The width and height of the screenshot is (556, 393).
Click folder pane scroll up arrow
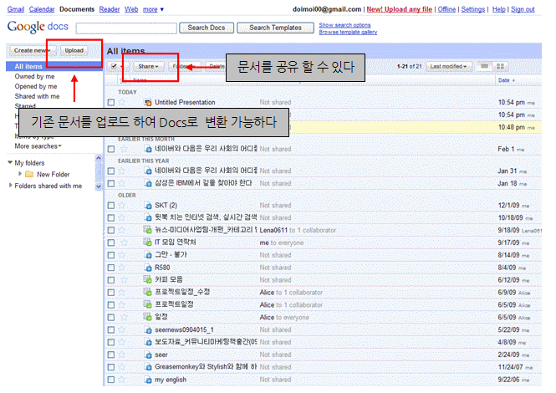coord(99,158)
